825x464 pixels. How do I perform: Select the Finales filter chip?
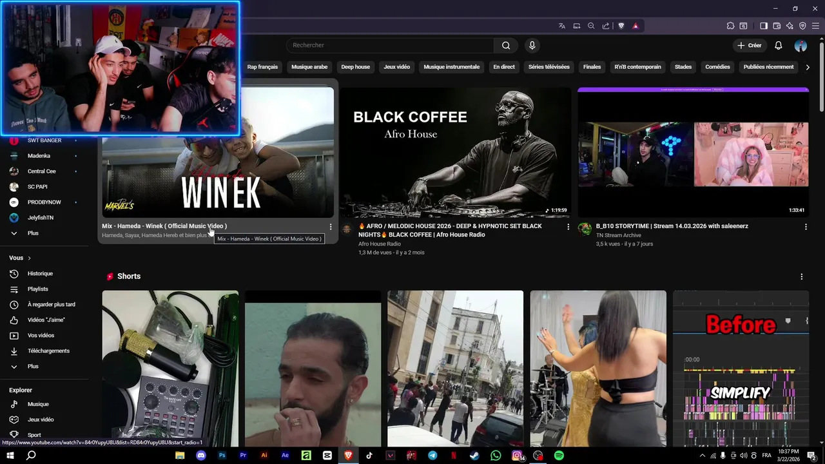[x=592, y=67]
